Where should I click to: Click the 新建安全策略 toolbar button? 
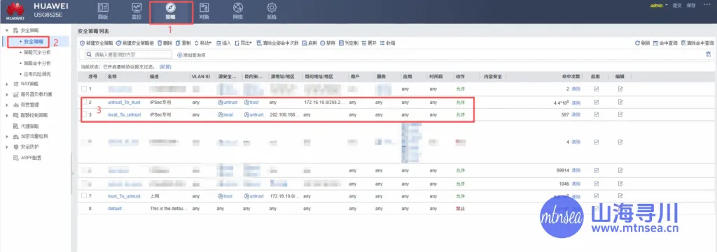click(x=96, y=43)
